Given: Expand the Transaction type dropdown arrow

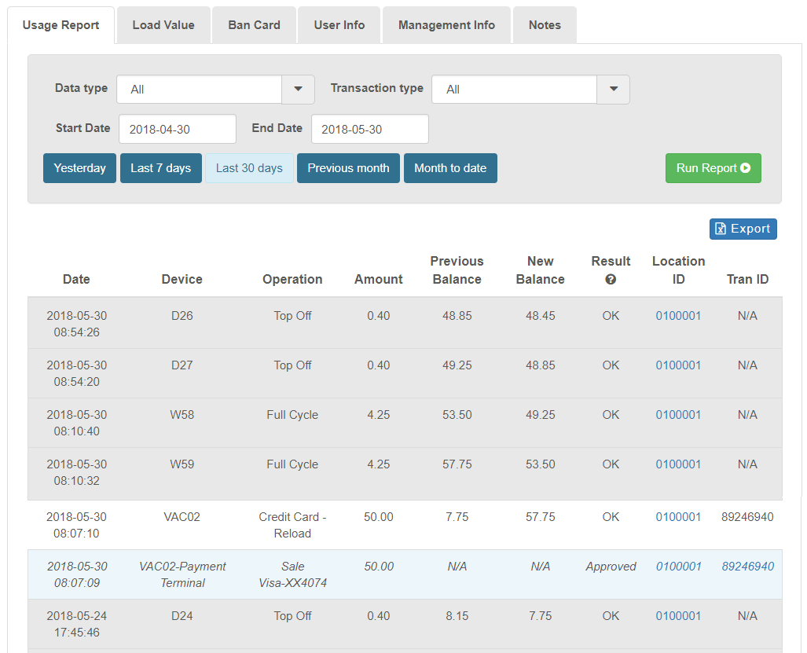Looking at the screenshot, I should point(613,90).
